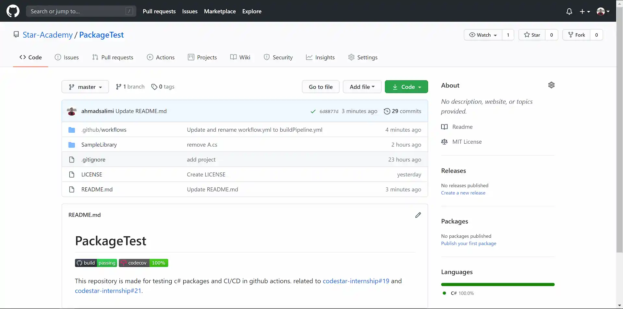Open the .gitignore file
This screenshot has width=623, height=309.
tap(93, 160)
